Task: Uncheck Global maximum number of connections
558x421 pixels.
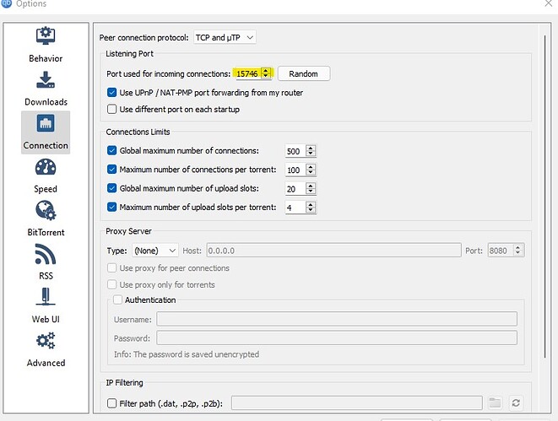Action: tap(112, 151)
